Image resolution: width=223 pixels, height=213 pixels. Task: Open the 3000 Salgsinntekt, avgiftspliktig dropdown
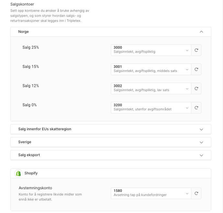click(x=151, y=50)
